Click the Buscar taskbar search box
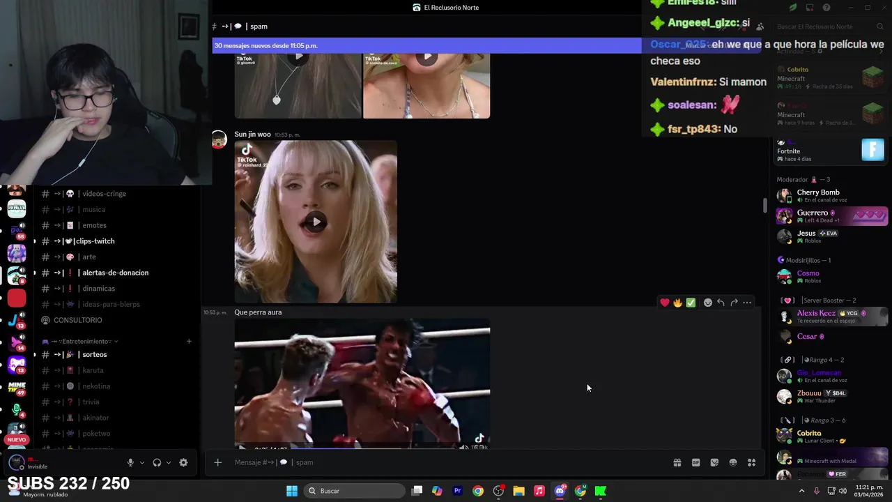This screenshot has height=502, width=892. (x=355, y=491)
